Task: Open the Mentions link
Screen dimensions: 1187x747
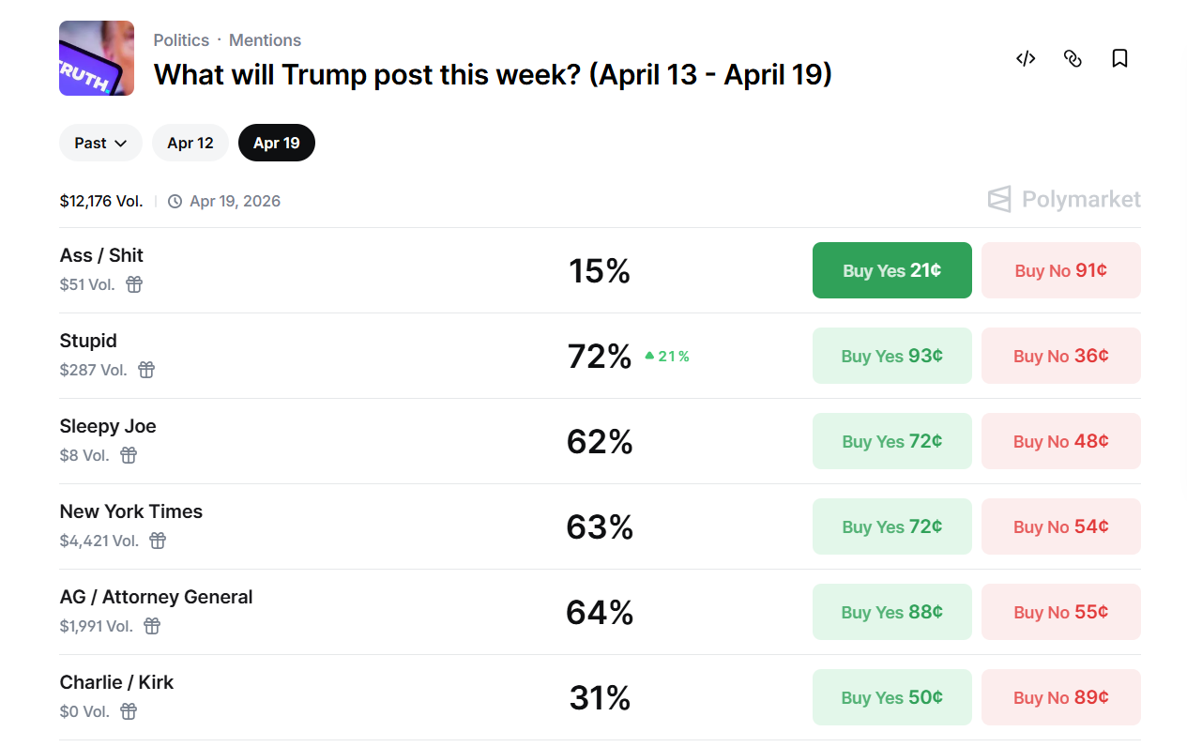Action: pyautogui.click(x=265, y=39)
